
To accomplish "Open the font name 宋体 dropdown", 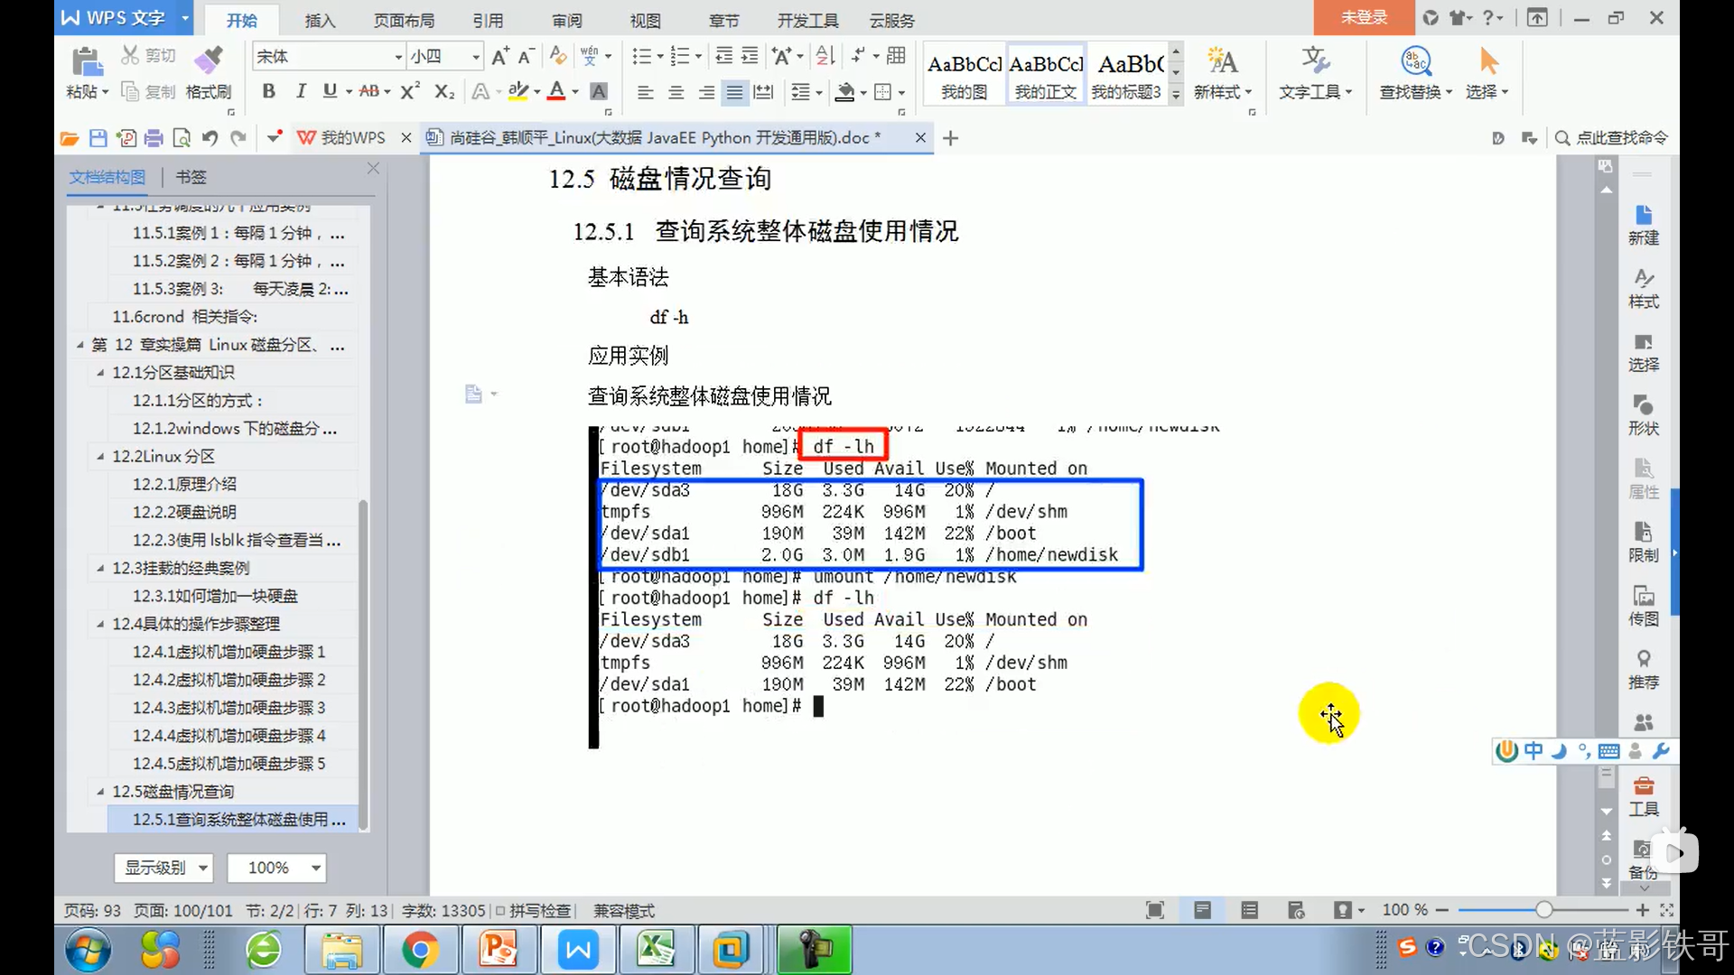I will point(397,57).
